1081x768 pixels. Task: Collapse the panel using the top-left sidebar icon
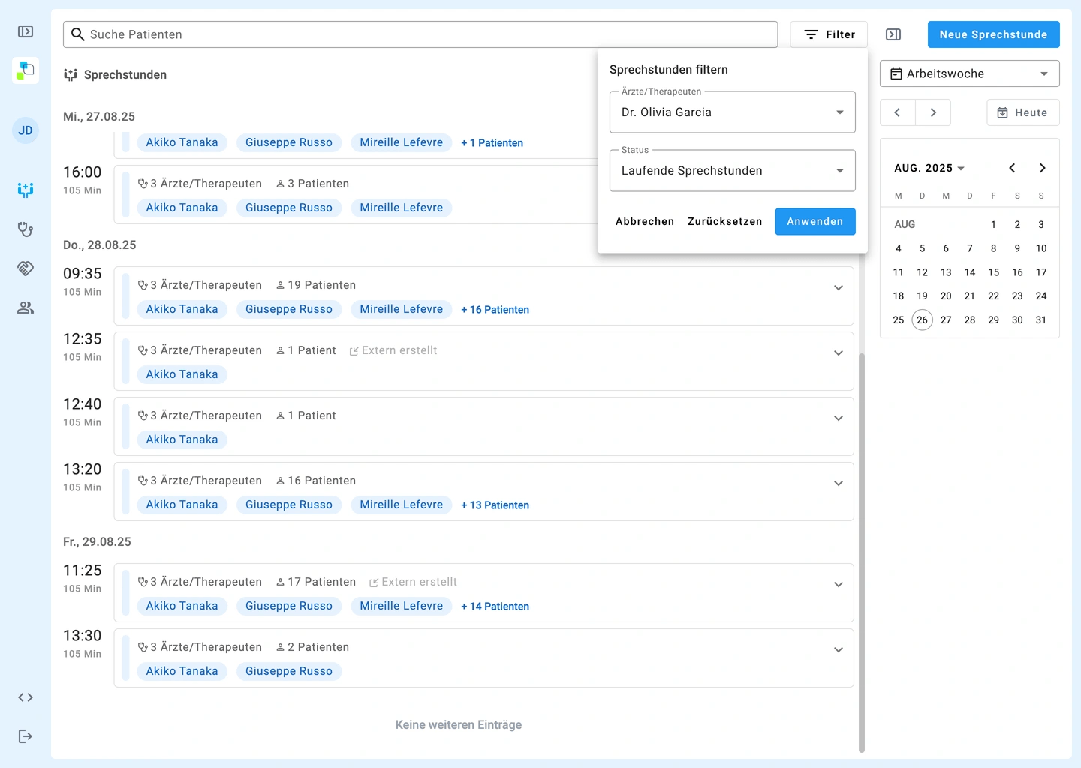pos(25,31)
